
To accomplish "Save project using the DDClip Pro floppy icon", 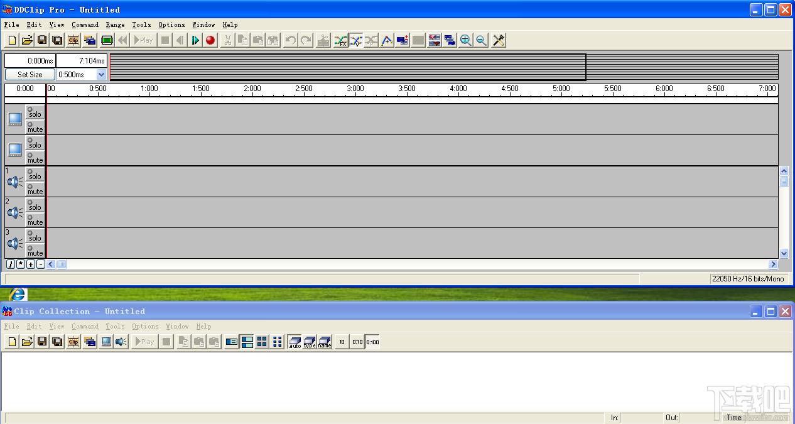I will pyautogui.click(x=42, y=40).
